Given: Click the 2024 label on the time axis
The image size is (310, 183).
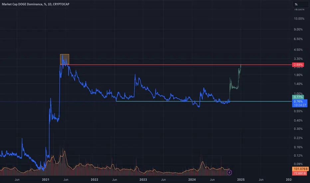Looking at the screenshot, I should point(192,180).
